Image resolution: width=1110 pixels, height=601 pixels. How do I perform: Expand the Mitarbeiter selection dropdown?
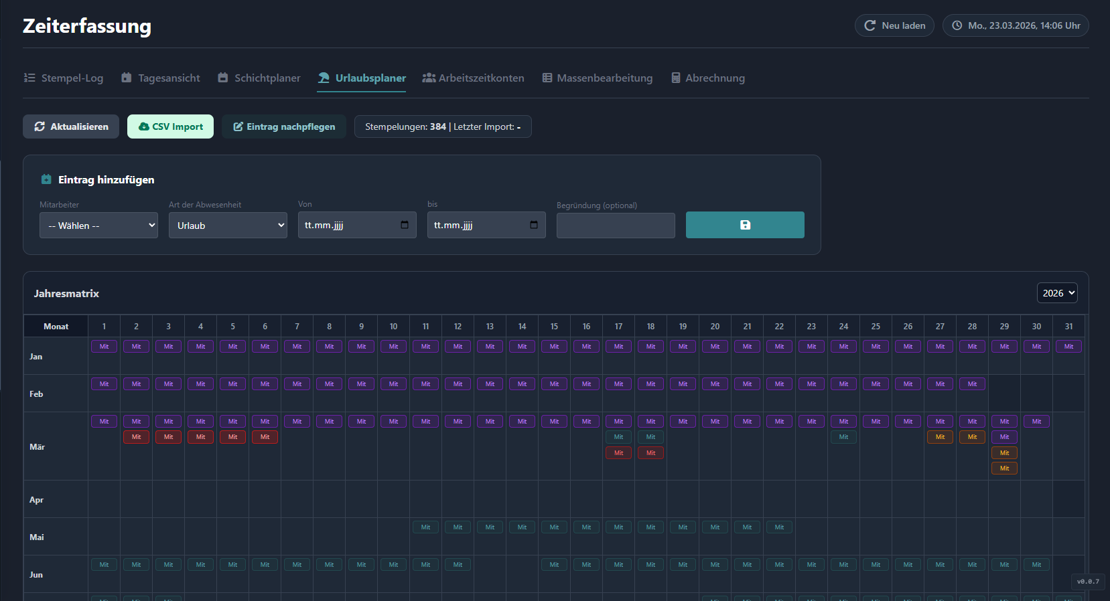click(98, 226)
